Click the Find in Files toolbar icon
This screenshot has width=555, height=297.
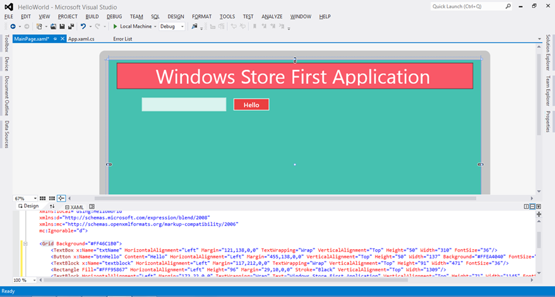194,26
